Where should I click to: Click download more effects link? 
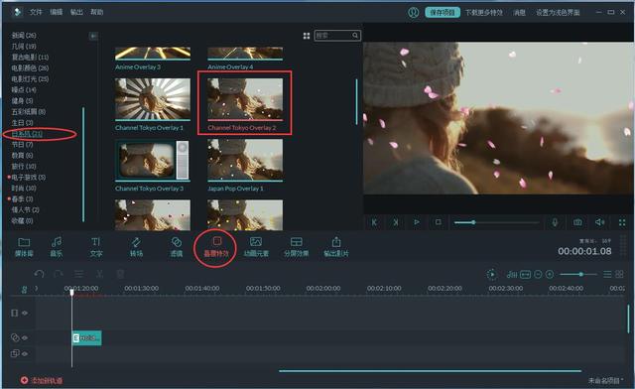click(x=484, y=13)
